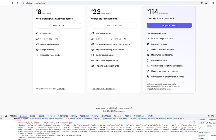Open billing issue help link in Pro card
This screenshot has width=216, height=140.
(159, 89)
